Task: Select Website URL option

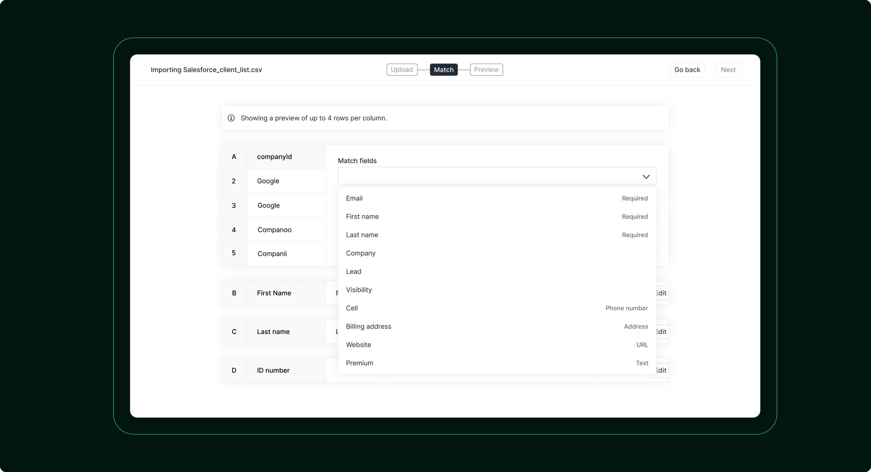Action: pos(358,345)
